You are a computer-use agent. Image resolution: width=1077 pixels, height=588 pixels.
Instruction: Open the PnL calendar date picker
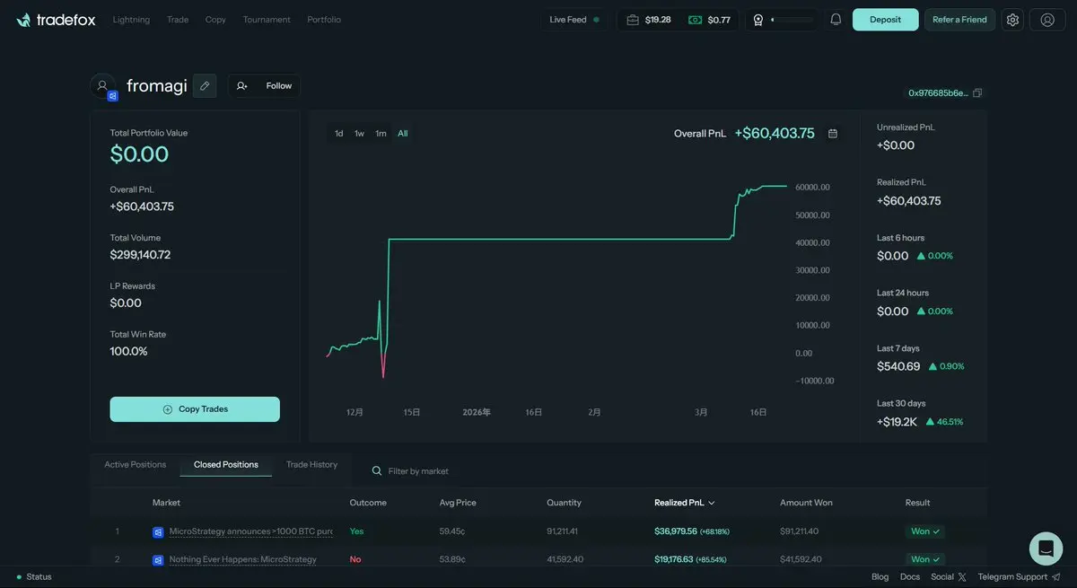coord(833,133)
